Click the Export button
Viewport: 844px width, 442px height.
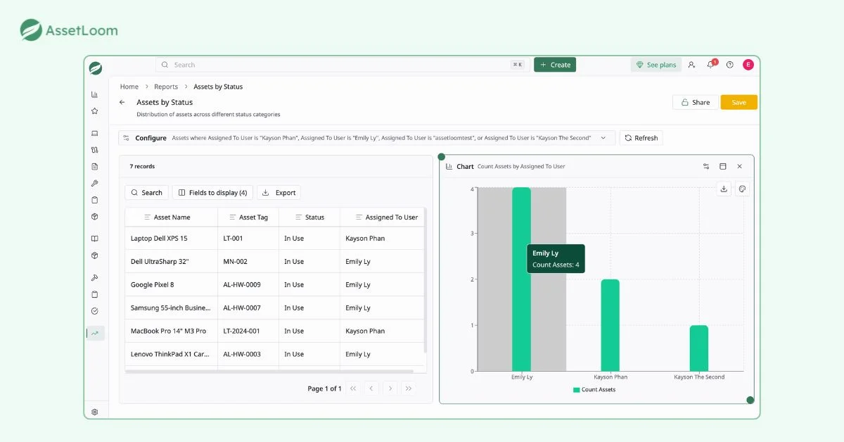(279, 193)
